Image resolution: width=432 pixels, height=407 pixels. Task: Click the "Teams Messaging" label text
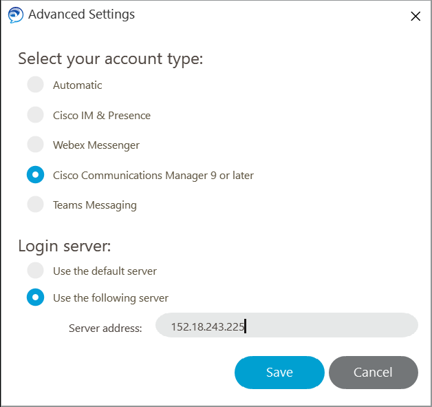point(95,205)
